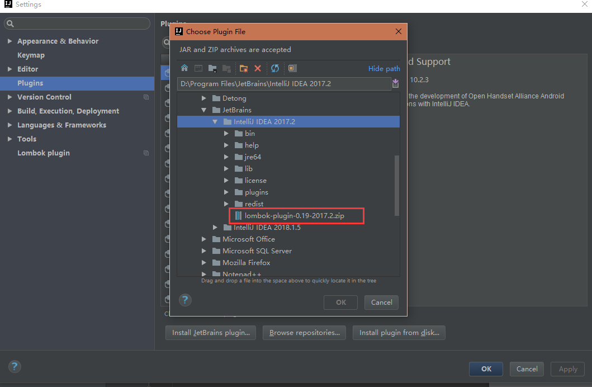
Task: Confirm Settings with the OK button
Action: point(486,369)
